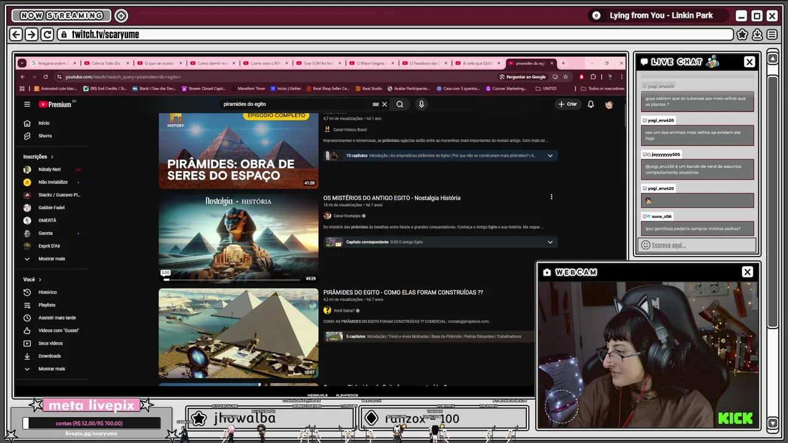Reload the YouTube page in Chrome
The image size is (788, 443).
pyautogui.click(x=46, y=77)
